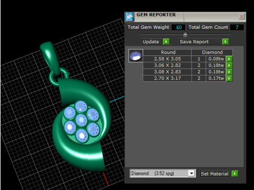Click the green arrow next to Update
Image resolution: width=254 pixels, height=190 pixels.
pyautogui.click(x=166, y=42)
